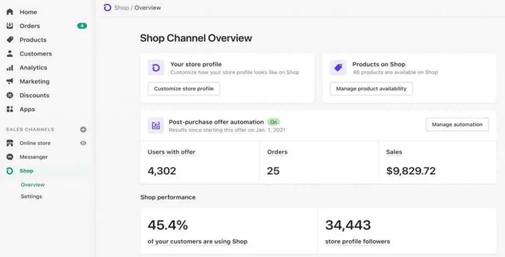Click the Shop logo in breadcrumb

point(107,8)
